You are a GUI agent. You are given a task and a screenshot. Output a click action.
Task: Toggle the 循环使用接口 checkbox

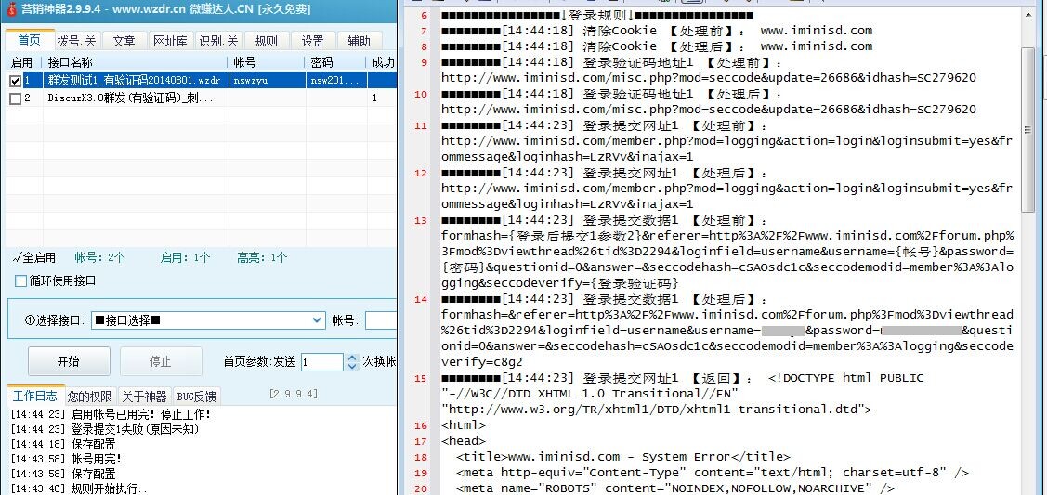pos(21,280)
